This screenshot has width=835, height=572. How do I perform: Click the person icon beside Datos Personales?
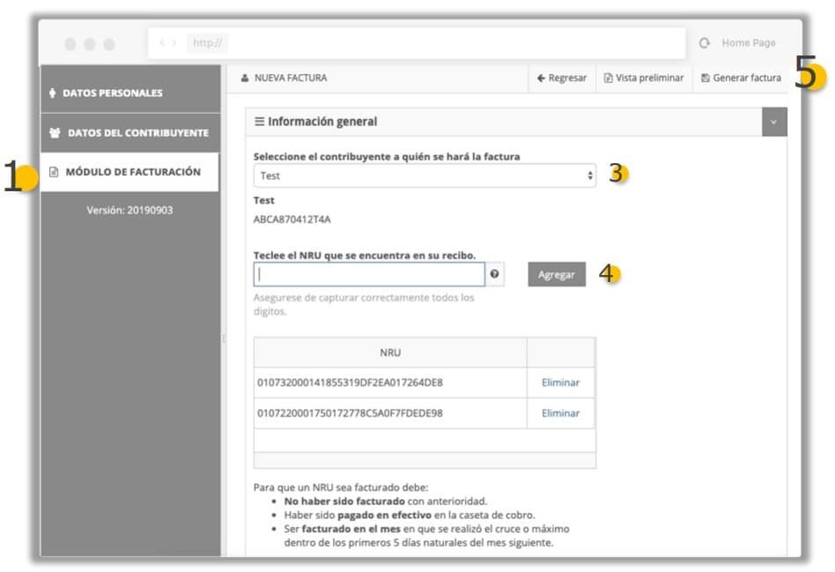(52, 93)
